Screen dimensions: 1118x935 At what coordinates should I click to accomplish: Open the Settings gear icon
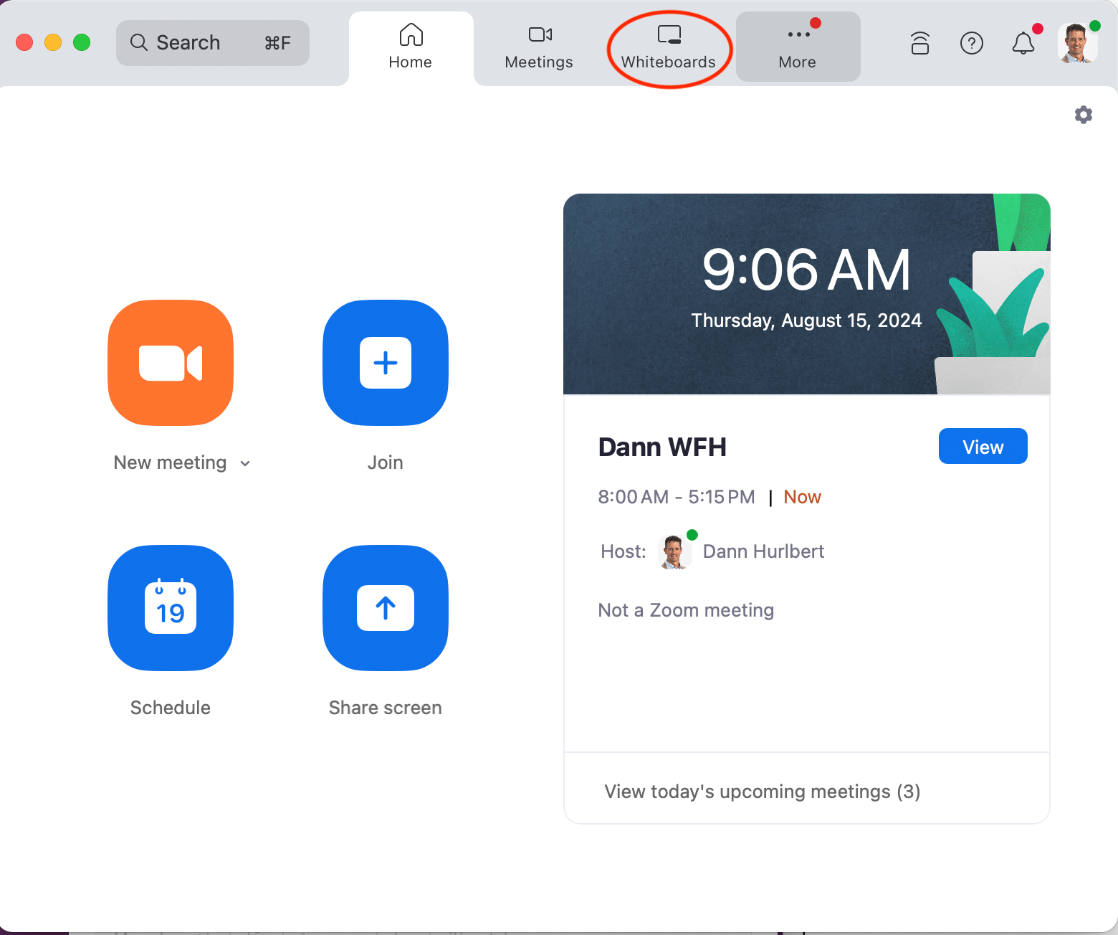coord(1084,115)
